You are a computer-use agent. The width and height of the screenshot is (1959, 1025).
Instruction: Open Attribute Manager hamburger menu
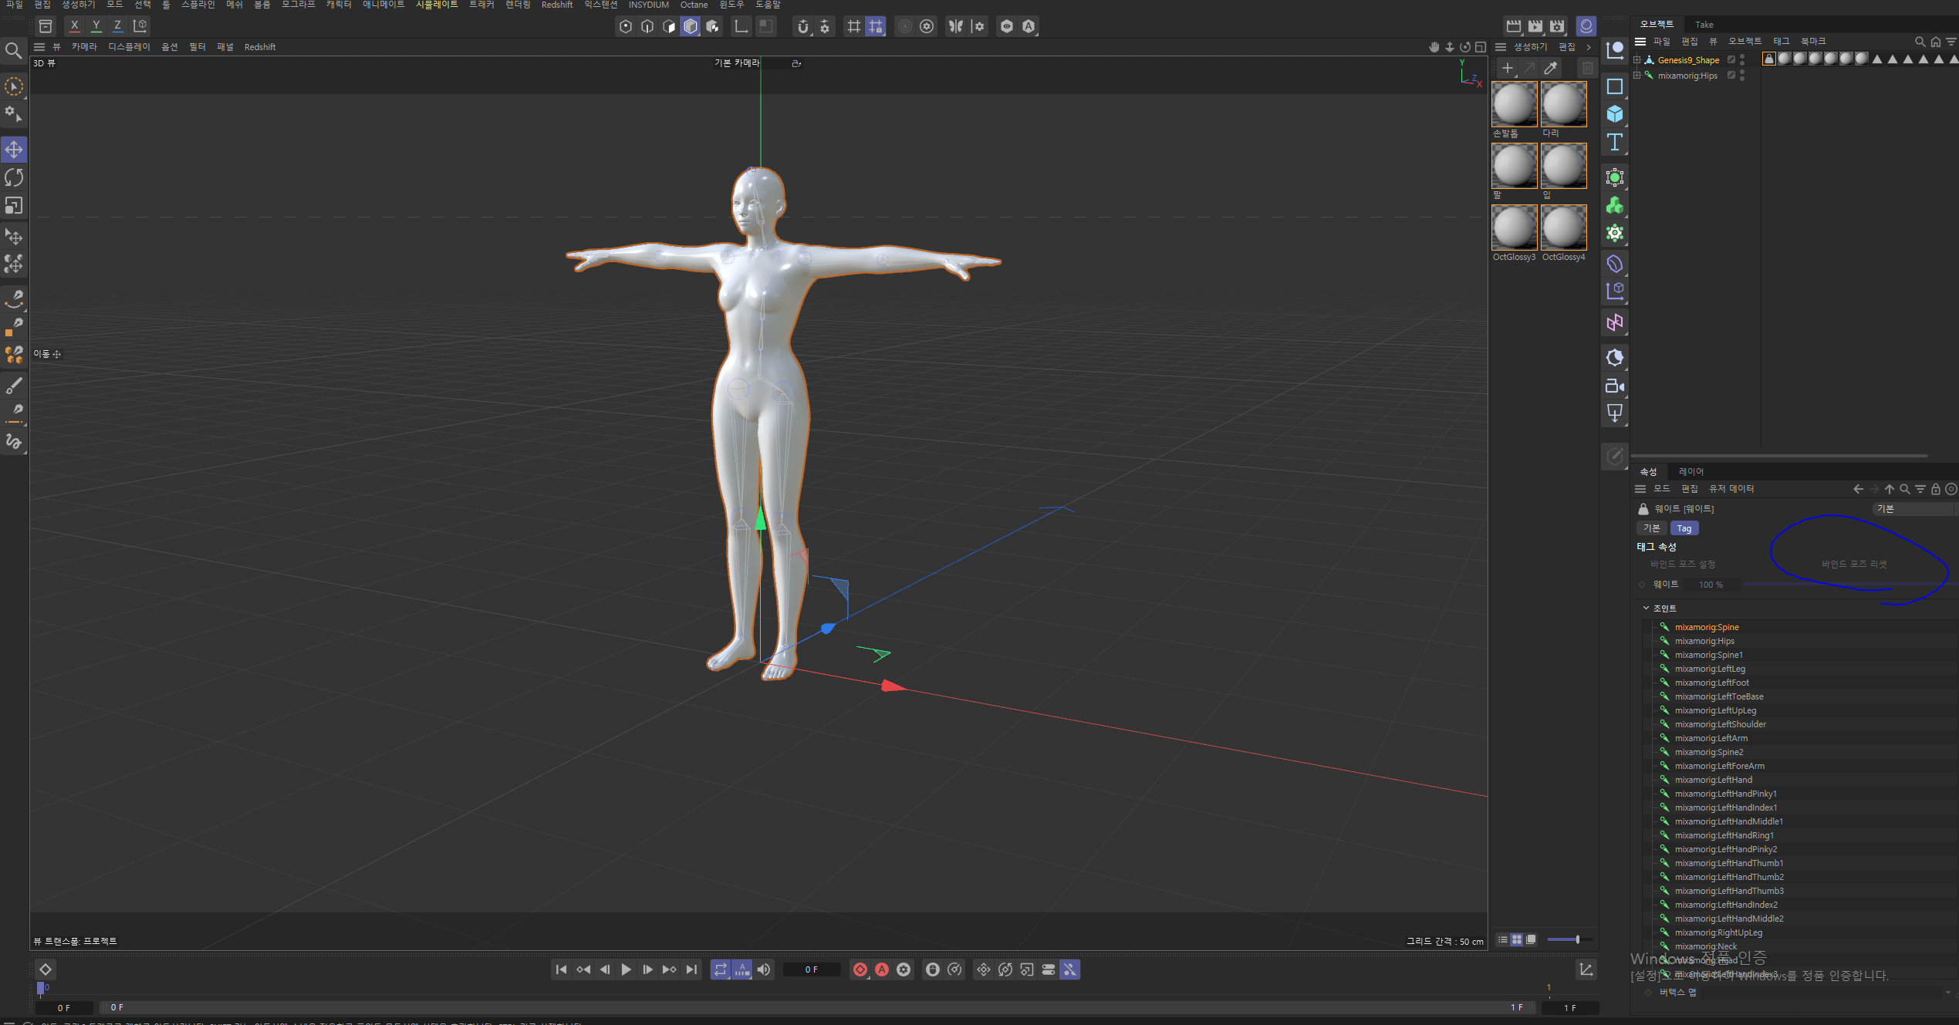click(x=1640, y=489)
